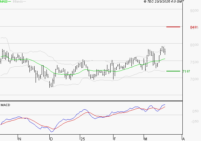This screenshot has height=141, width=201.
Task: Click the A month label on time axis
Action: [x=183, y=139]
